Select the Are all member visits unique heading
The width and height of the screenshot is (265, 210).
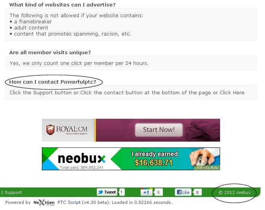pyautogui.click(x=50, y=52)
